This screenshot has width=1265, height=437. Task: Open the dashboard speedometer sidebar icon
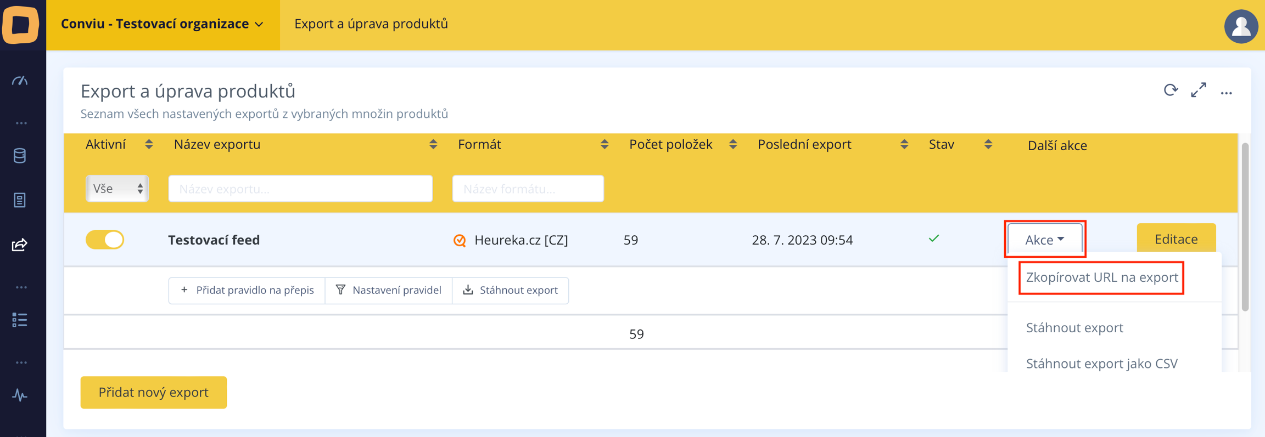(20, 81)
